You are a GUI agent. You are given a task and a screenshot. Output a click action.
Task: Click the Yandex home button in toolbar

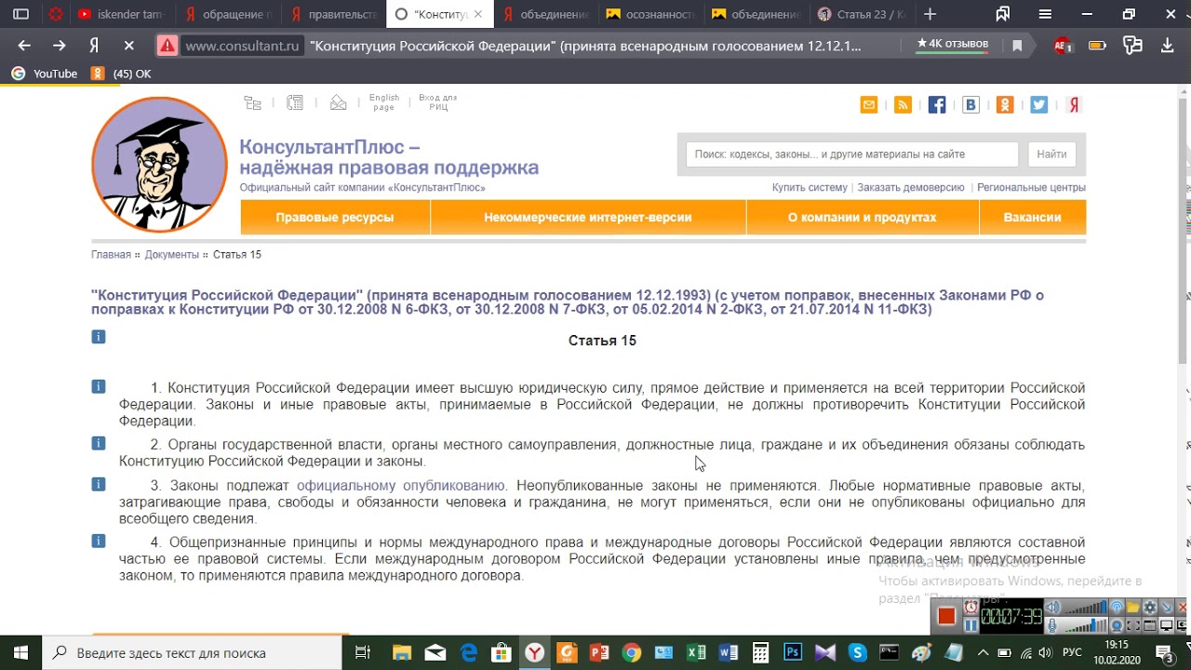94,46
